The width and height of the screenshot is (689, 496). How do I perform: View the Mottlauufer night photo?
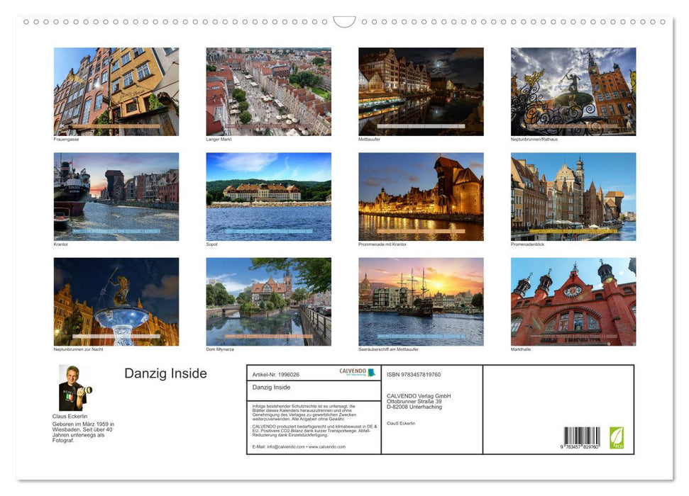[x=422, y=91]
